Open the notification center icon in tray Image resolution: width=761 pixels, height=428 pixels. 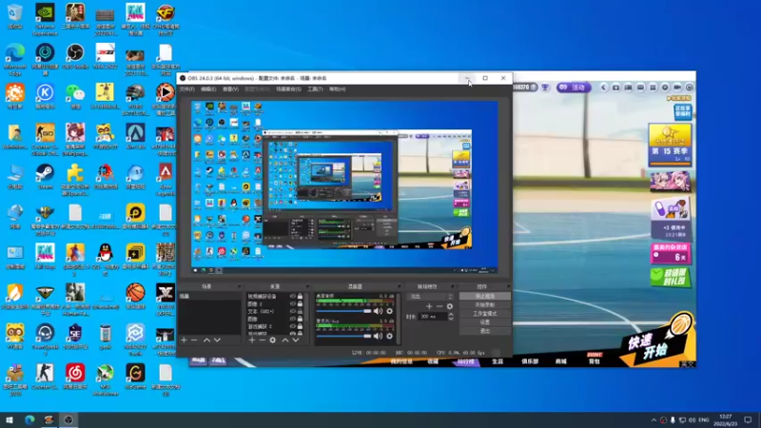tap(748, 419)
